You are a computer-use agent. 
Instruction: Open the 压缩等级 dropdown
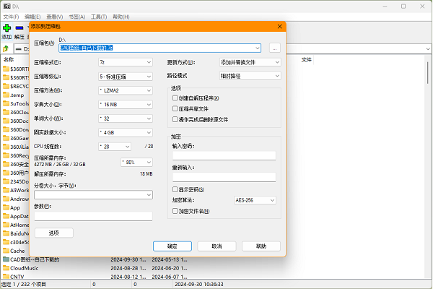[126, 77]
